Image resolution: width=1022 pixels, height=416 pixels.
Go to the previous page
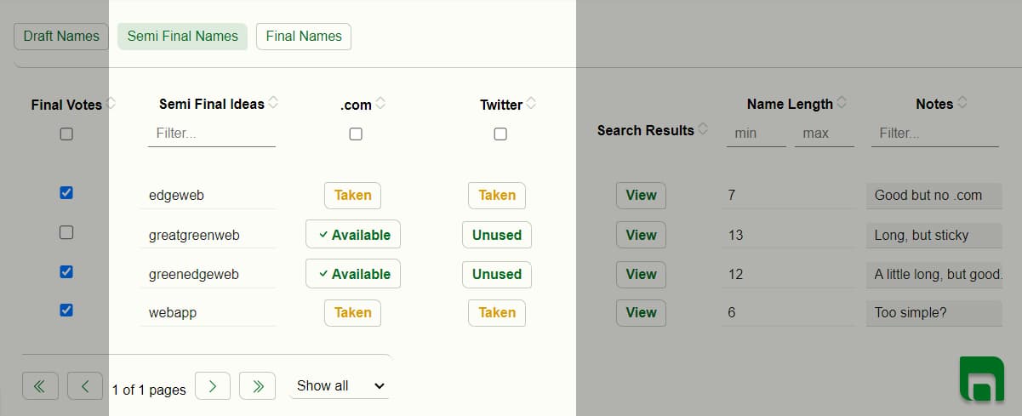click(x=85, y=386)
